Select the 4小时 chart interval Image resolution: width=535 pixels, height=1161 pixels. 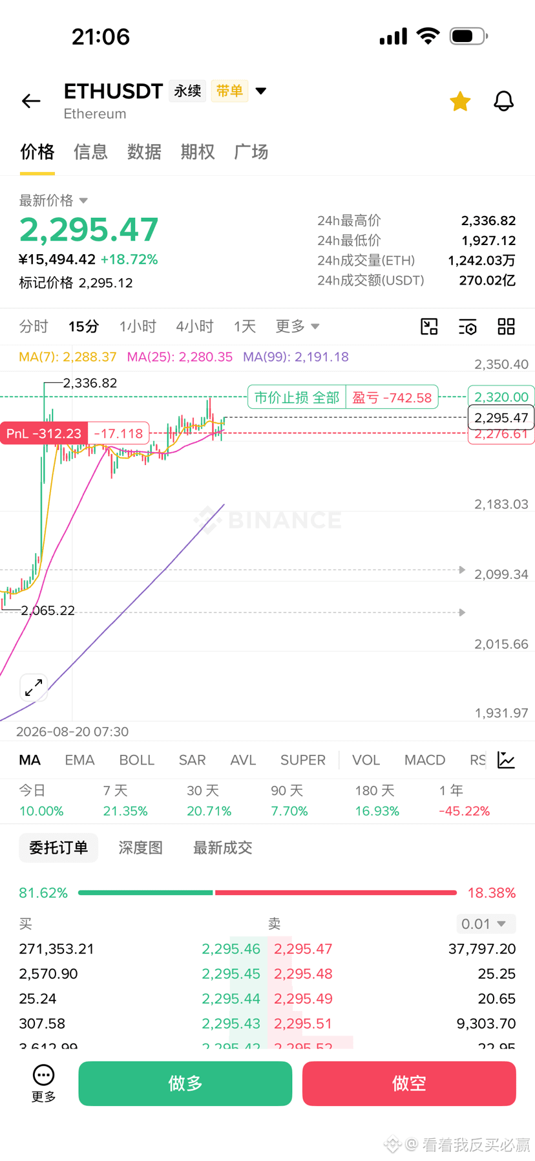coord(194,327)
